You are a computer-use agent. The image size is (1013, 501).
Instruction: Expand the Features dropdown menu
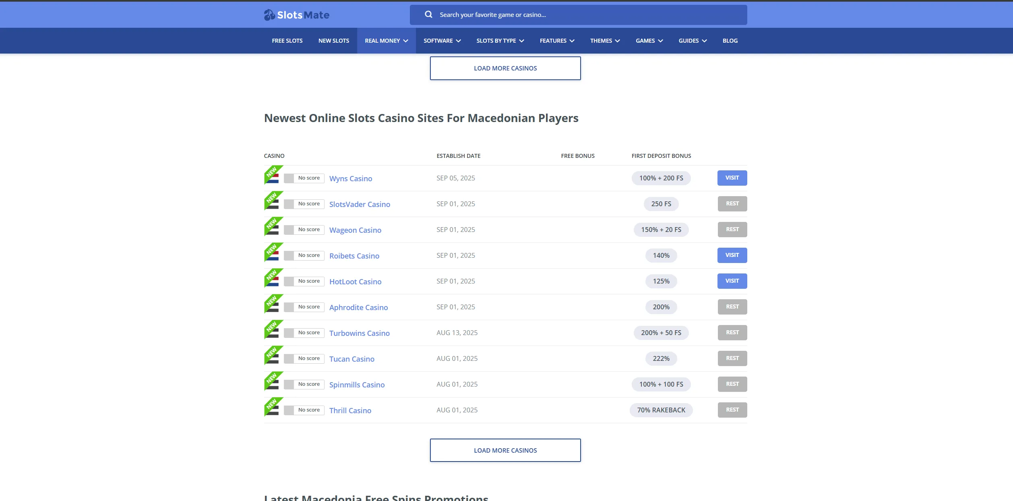pyautogui.click(x=557, y=41)
